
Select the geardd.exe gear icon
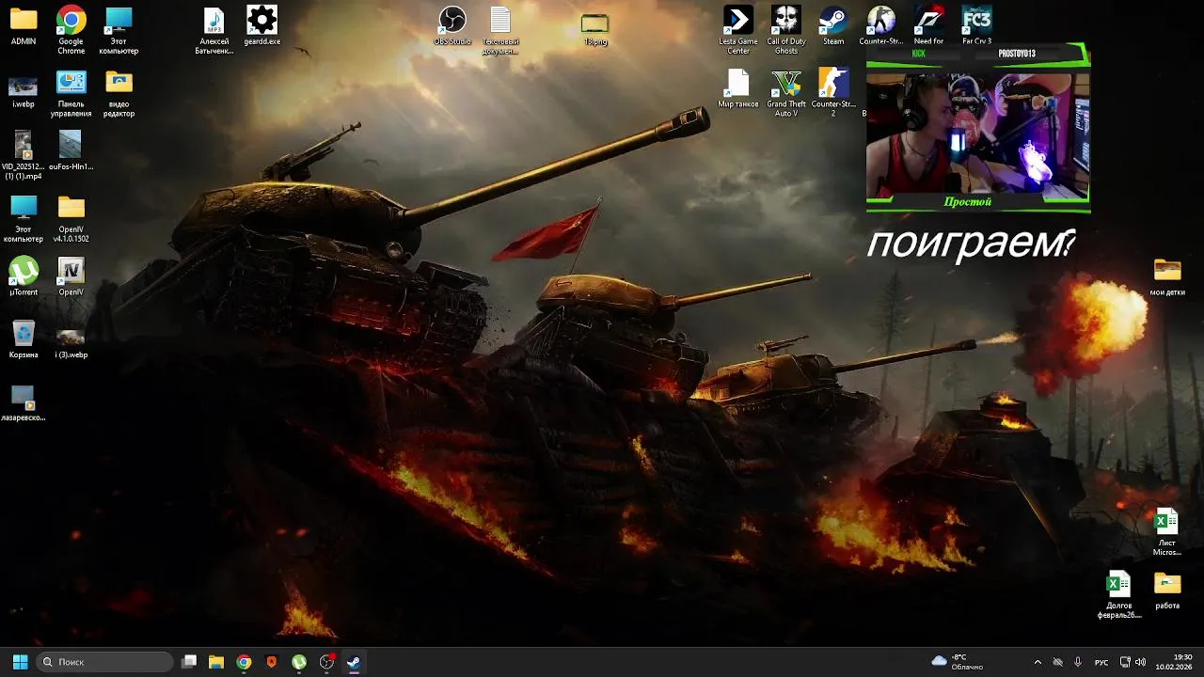tap(261, 26)
